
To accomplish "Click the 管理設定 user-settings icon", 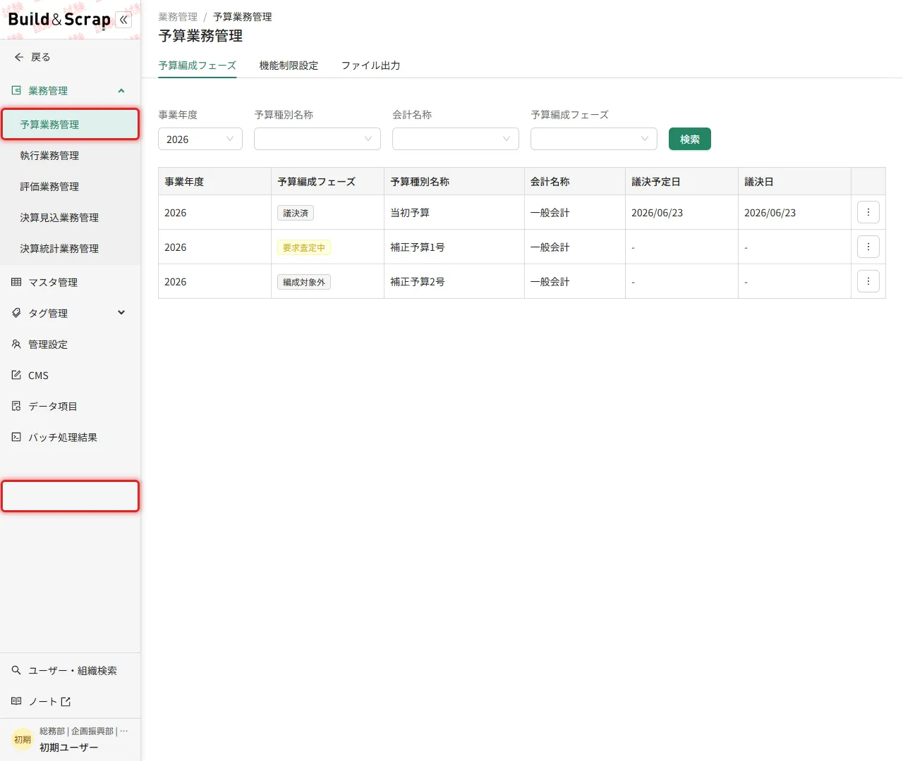I will coord(16,344).
